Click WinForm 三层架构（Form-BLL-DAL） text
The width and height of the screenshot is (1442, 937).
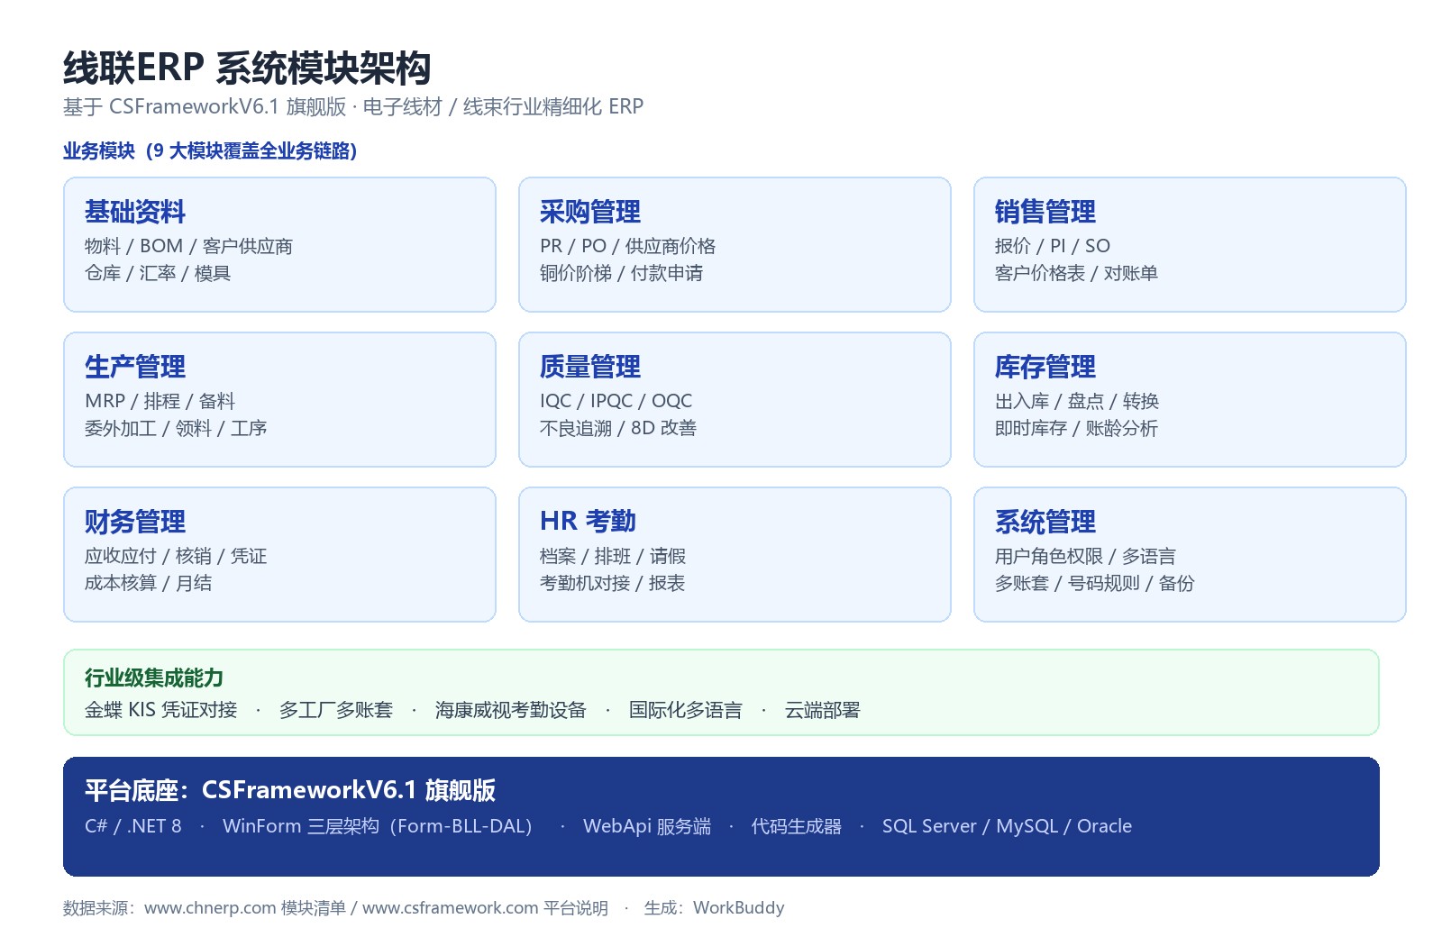pos(378,826)
